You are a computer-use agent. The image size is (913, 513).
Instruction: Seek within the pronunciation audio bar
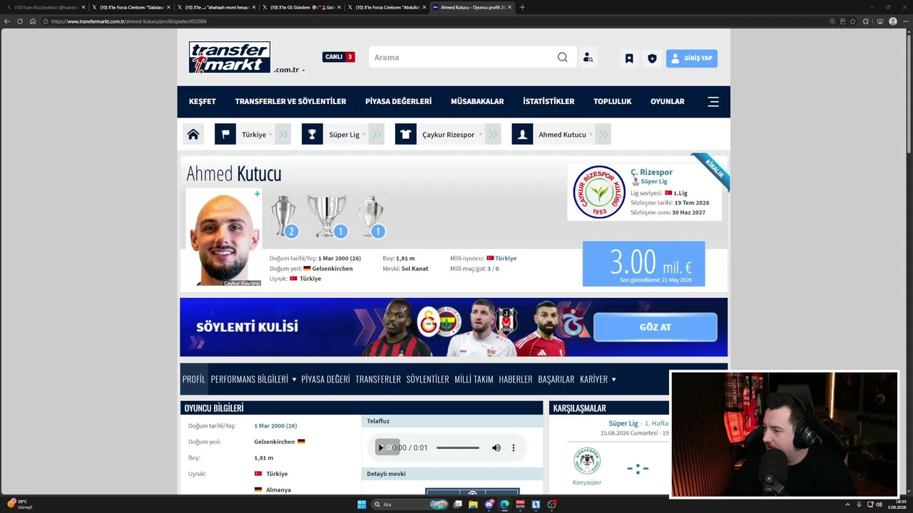tap(458, 447)
